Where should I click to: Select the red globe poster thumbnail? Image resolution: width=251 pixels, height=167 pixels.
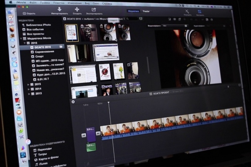[x=105, y=72]
